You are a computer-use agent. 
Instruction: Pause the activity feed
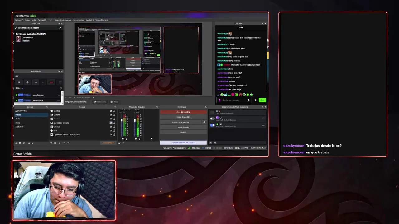19,82
